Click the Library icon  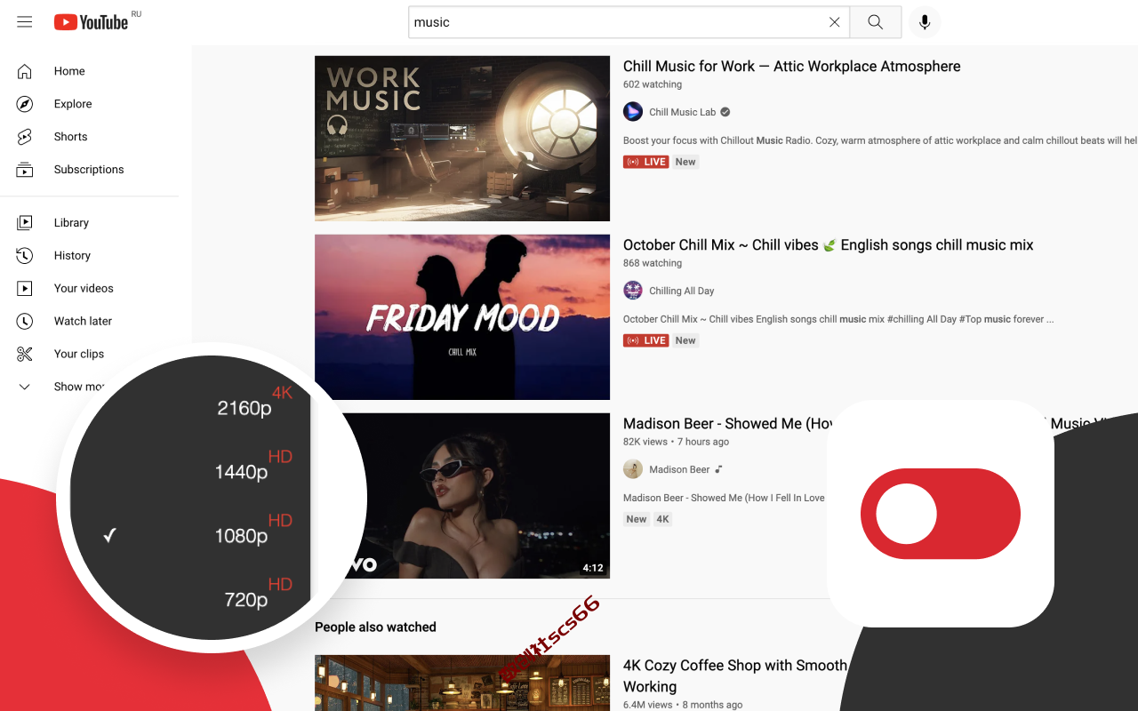[x=25, y=223]
